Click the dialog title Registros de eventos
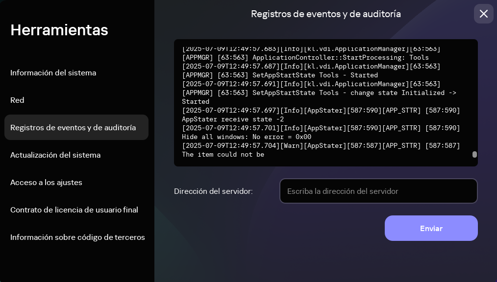Viewport: 497px width, 282px height. click(325, 14)
